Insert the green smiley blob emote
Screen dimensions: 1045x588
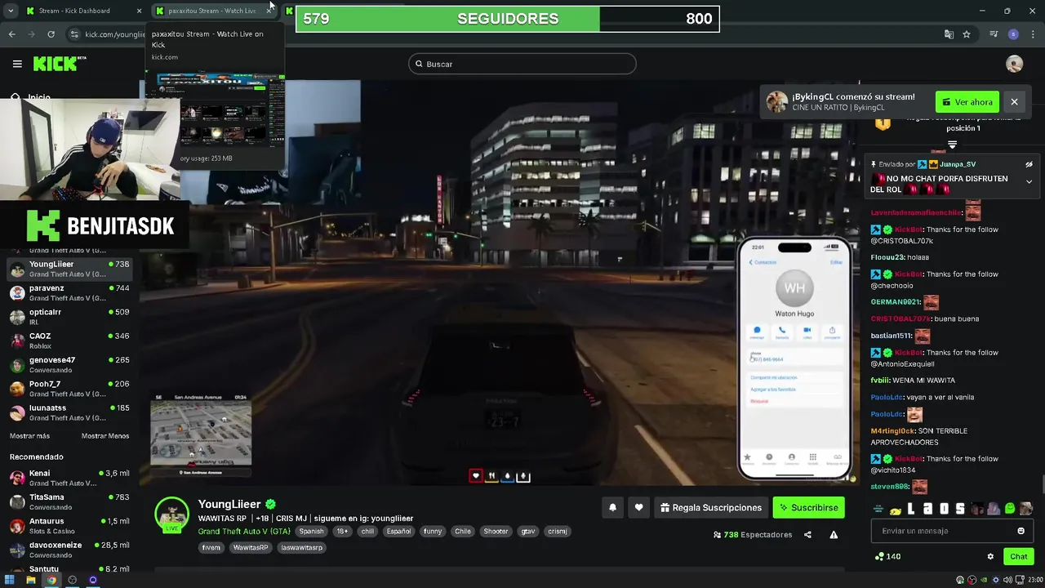click(x=1009, y=509)
